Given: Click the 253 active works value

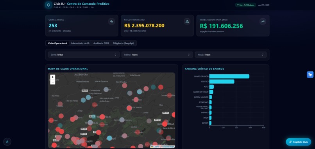Looking at the screenshot, I should (53, 26).
